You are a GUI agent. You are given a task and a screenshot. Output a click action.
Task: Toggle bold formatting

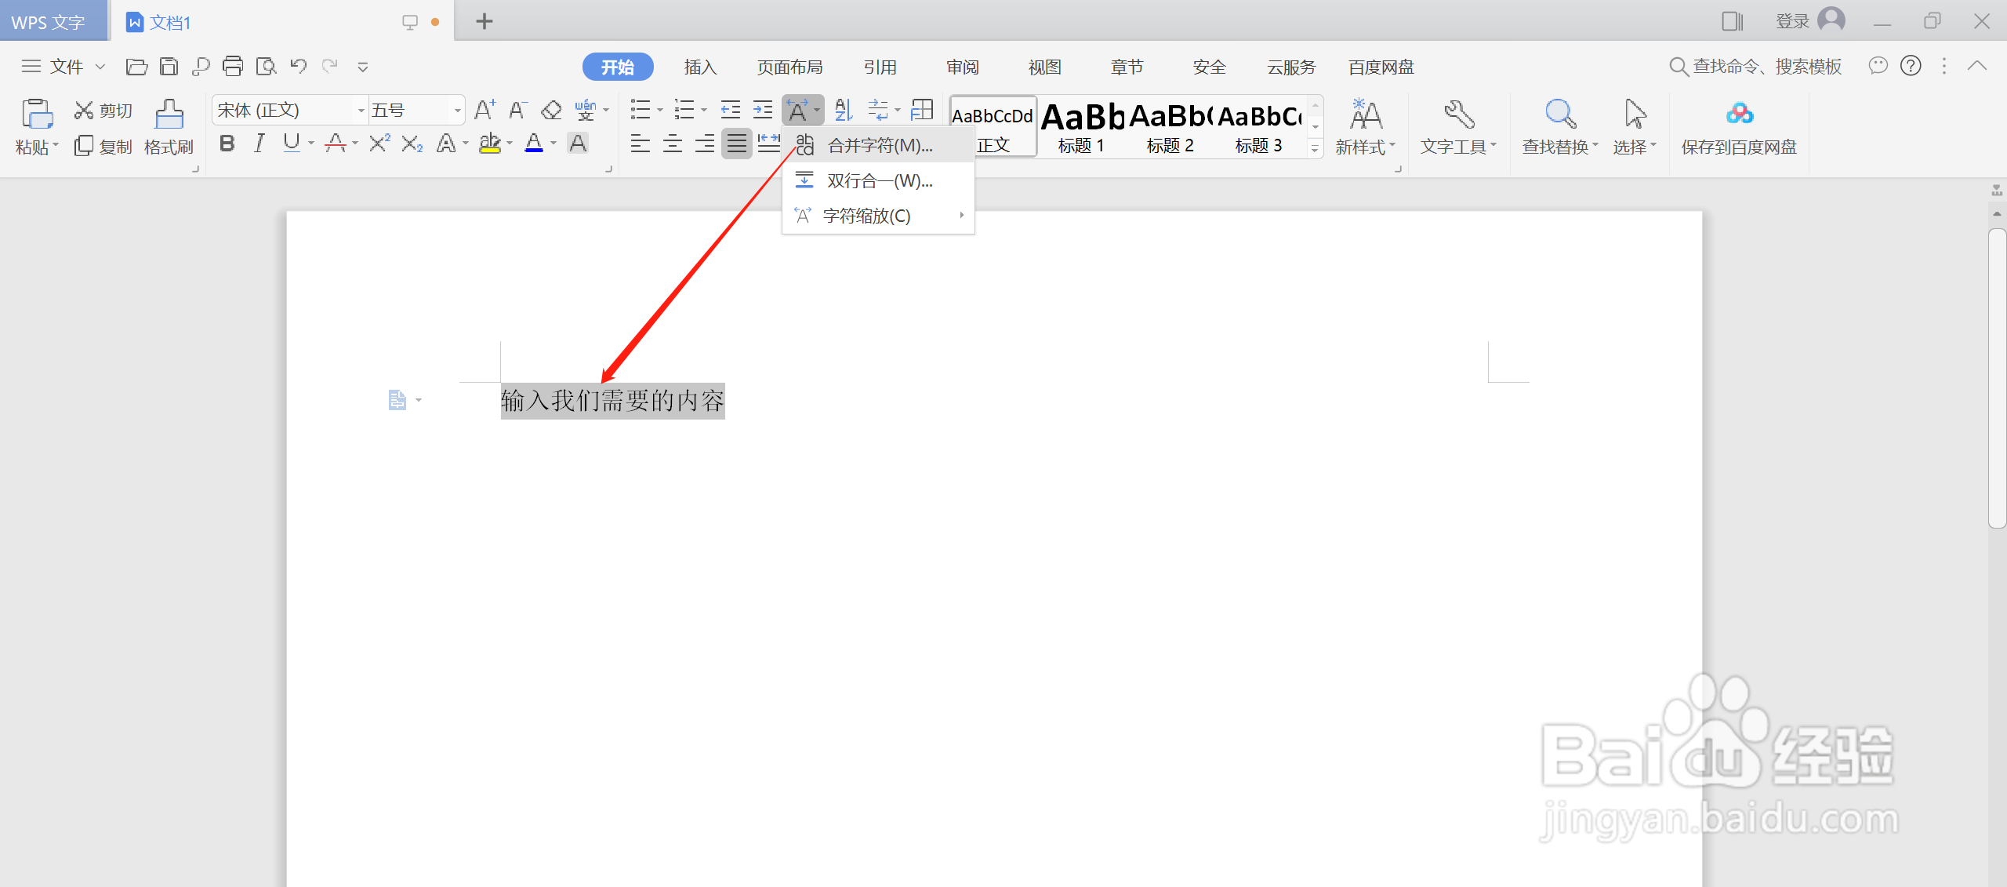tap(227, 144)
